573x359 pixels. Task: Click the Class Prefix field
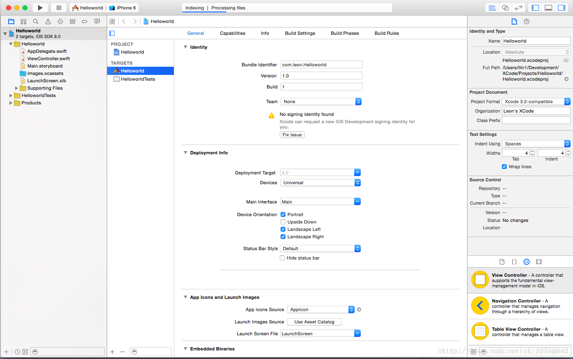click(x=536, y=120)
